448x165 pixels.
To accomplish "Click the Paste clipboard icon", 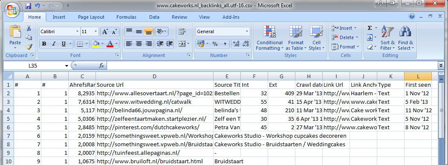I will click(x=15, y=31).
